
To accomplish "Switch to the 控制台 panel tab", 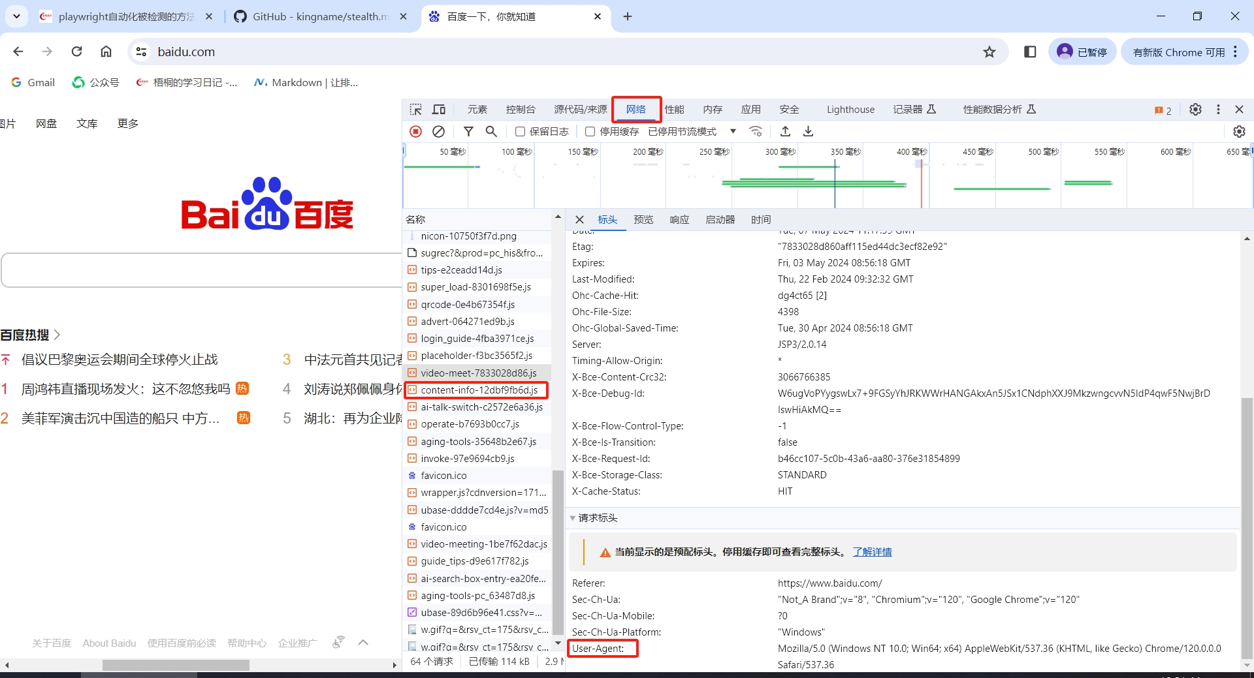I will pos(521,109).
